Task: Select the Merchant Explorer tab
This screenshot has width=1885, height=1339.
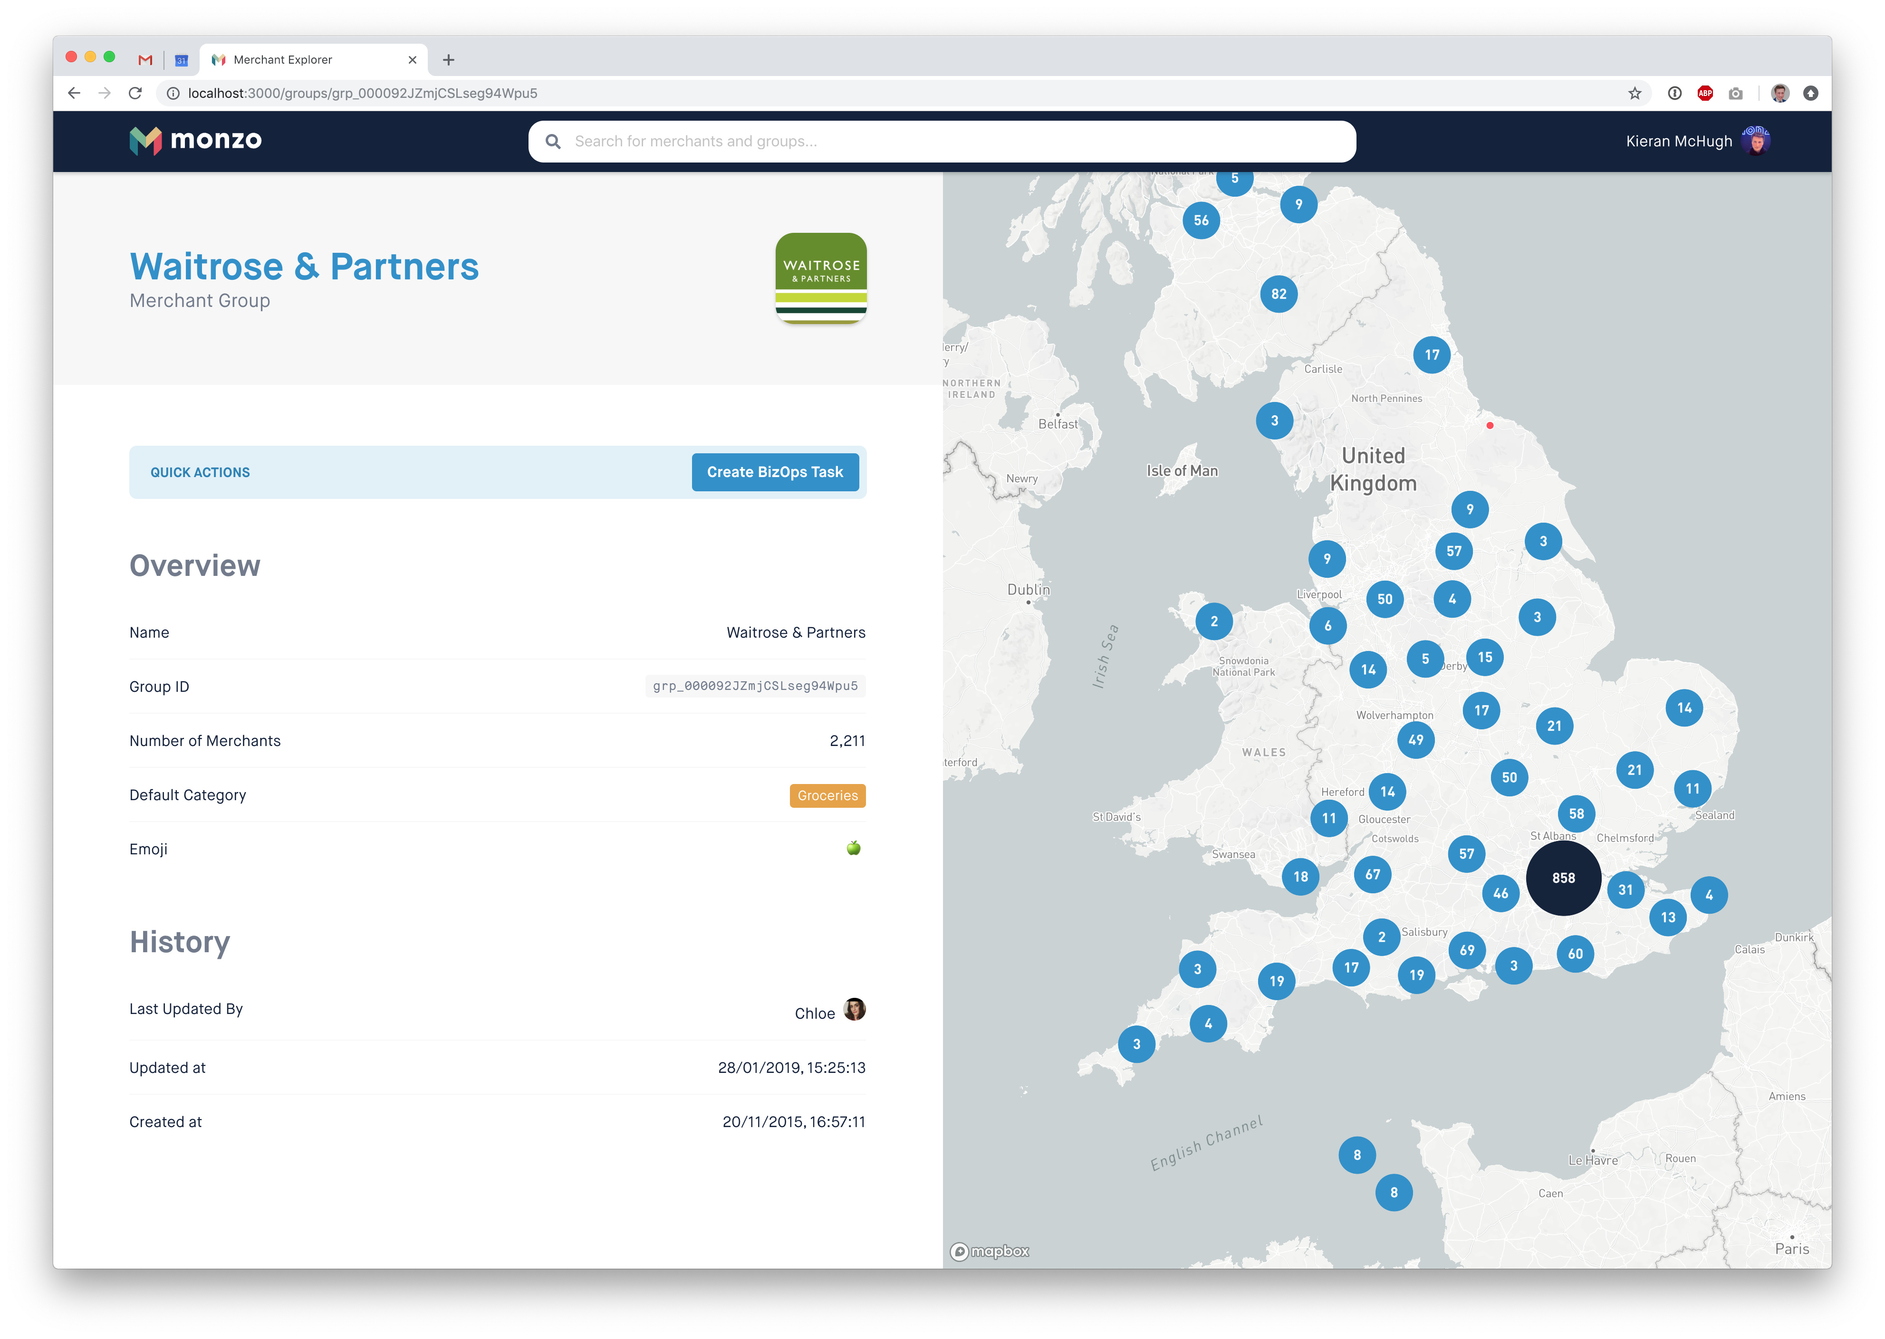Action: click(313, 59)
